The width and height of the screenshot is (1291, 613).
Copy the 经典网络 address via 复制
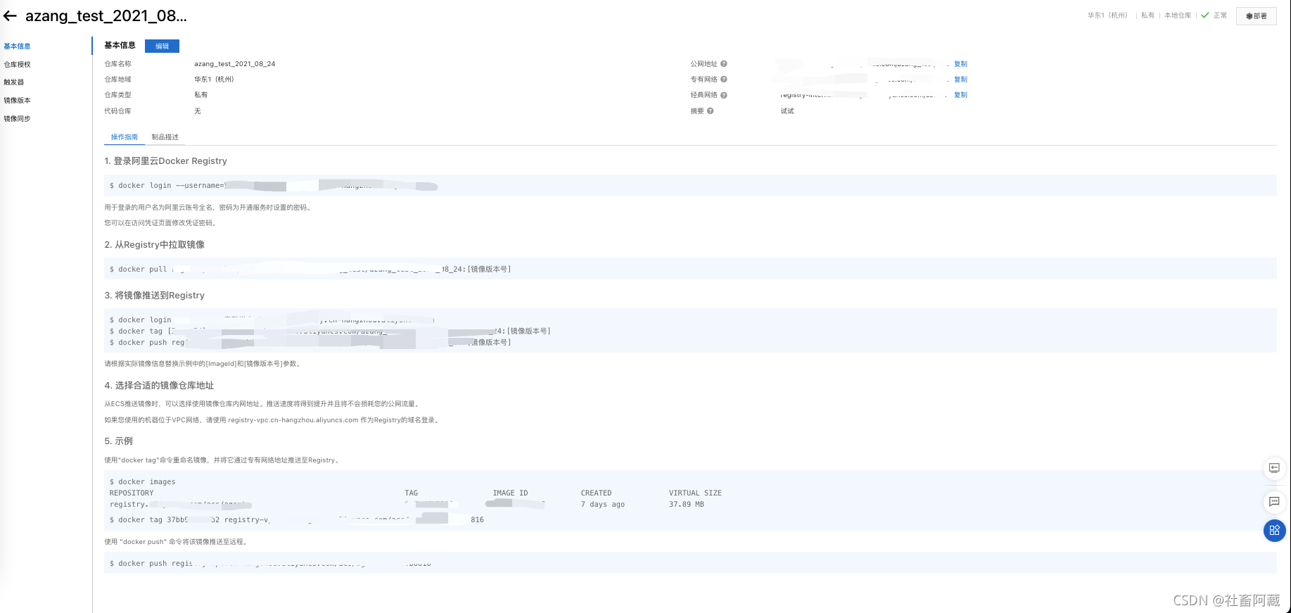pyautogui.click(x=960, y=95)
